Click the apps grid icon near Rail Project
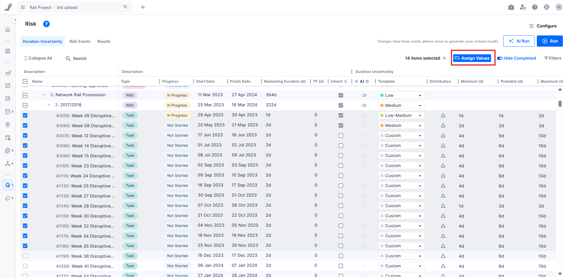 23,7
